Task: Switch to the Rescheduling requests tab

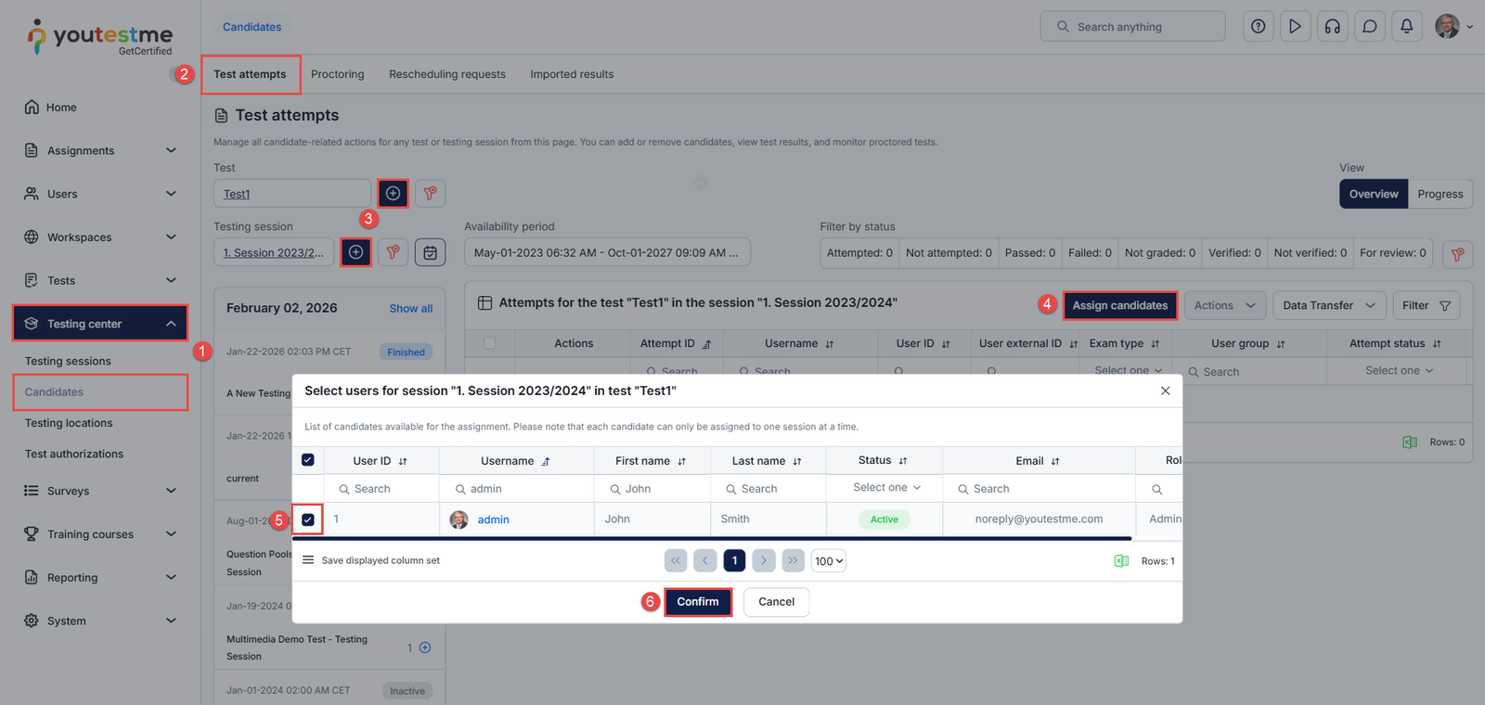Action: [x=447, y=74]
